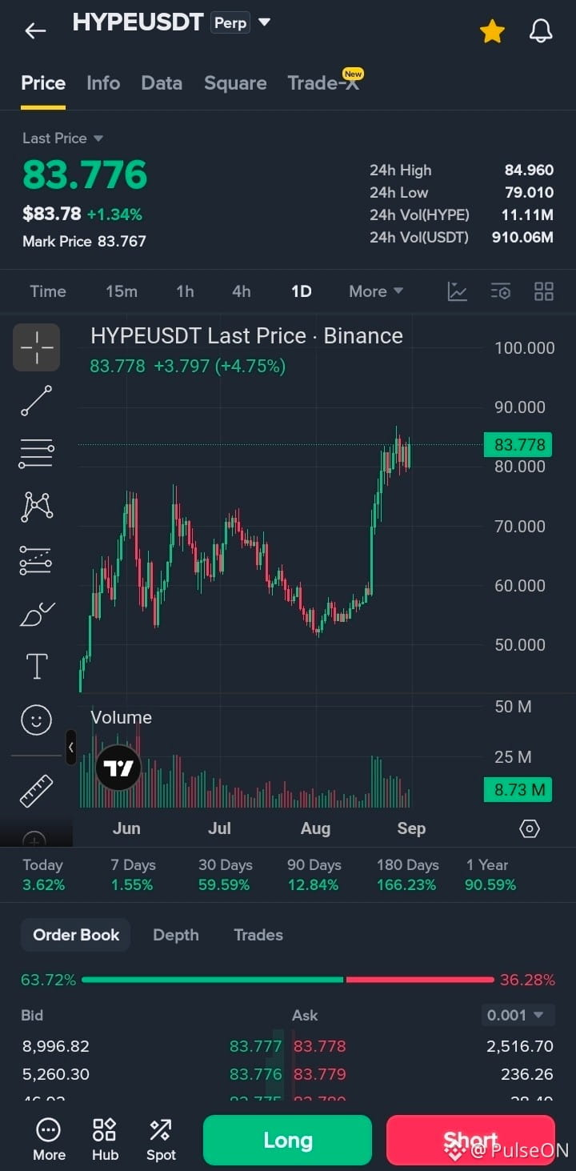This screenshot has width=576, height=1171.
Task: Open price alert bell icon
Action: pos(541,31)
